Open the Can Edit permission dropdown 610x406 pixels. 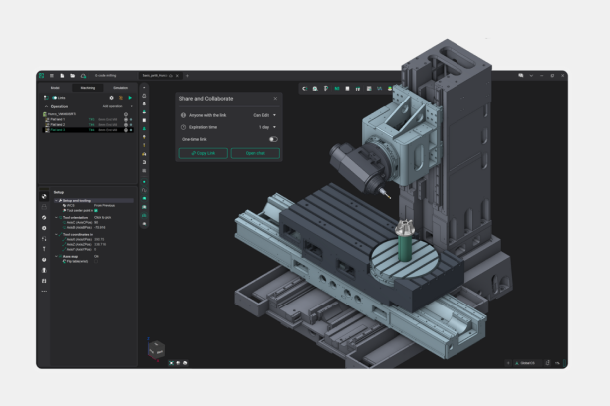pos(266,115)
